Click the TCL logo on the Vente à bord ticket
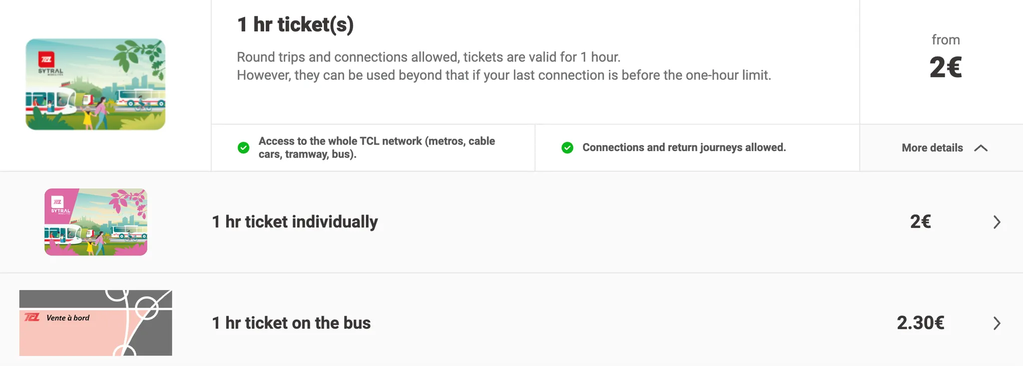Image resolution: width=1023 pixels, height=366 pixels. [32, 317]
